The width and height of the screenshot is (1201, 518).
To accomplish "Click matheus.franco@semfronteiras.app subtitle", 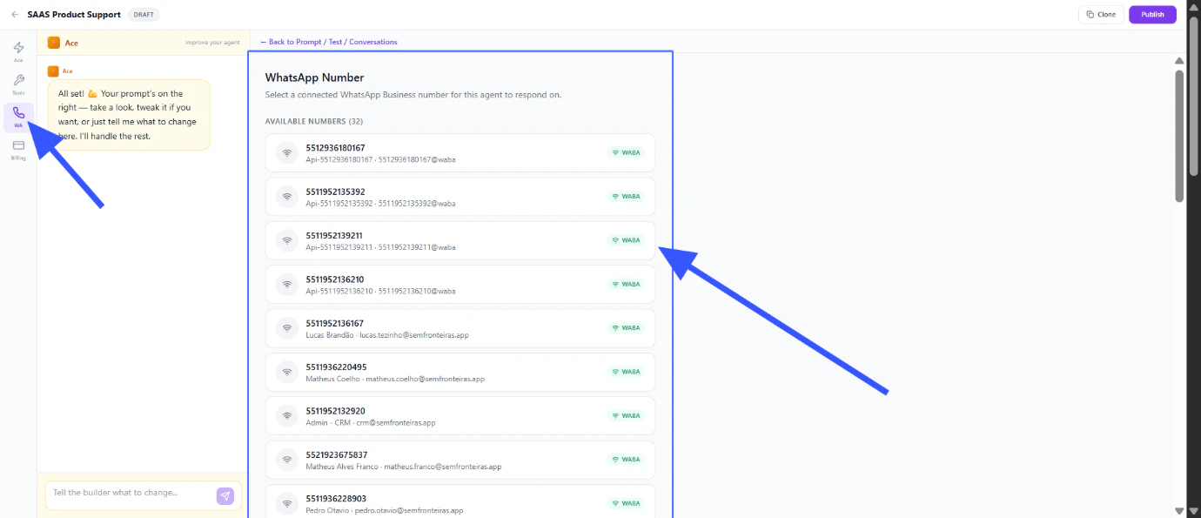I will 443,467.
